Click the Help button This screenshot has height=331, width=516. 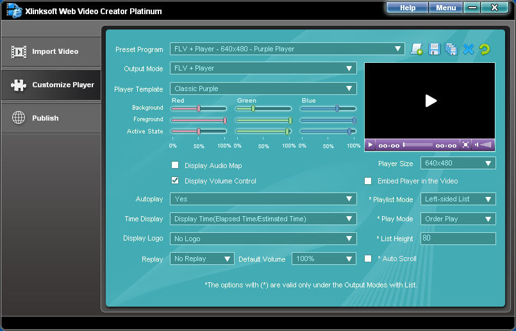pyautogui.click(x=408, y=8)
